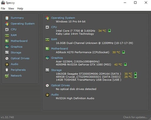
Task: Click the Windows flag icon in summary panel
Action: [47, 18]
